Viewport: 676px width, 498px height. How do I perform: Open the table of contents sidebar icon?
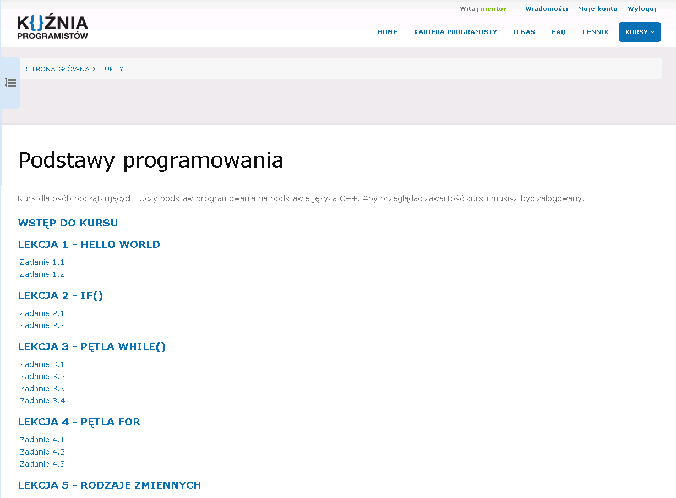coord(10,83)
